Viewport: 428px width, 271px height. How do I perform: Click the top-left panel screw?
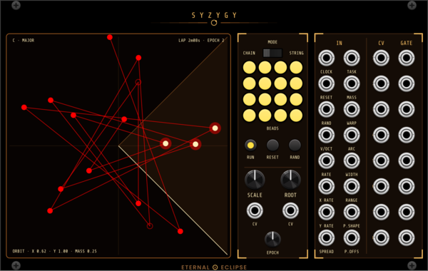[16, 5]
